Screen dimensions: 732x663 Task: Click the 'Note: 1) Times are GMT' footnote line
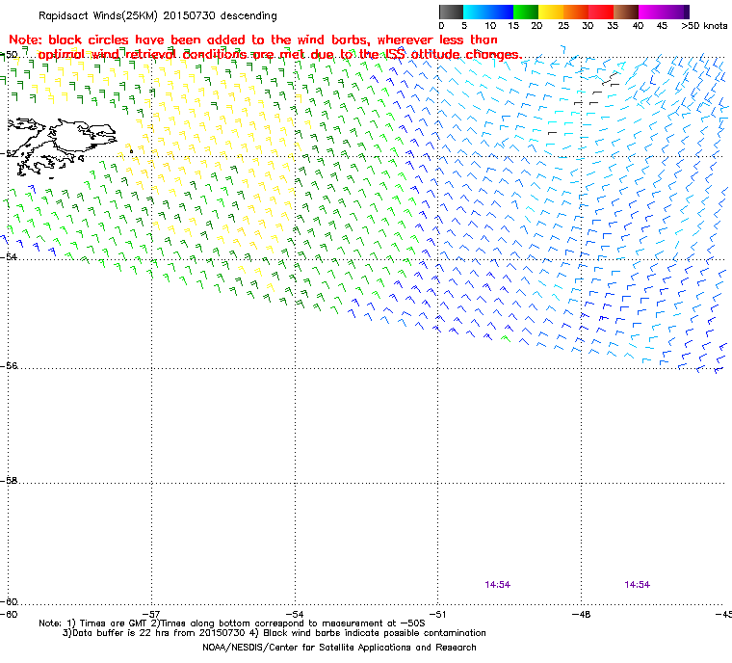232,623
